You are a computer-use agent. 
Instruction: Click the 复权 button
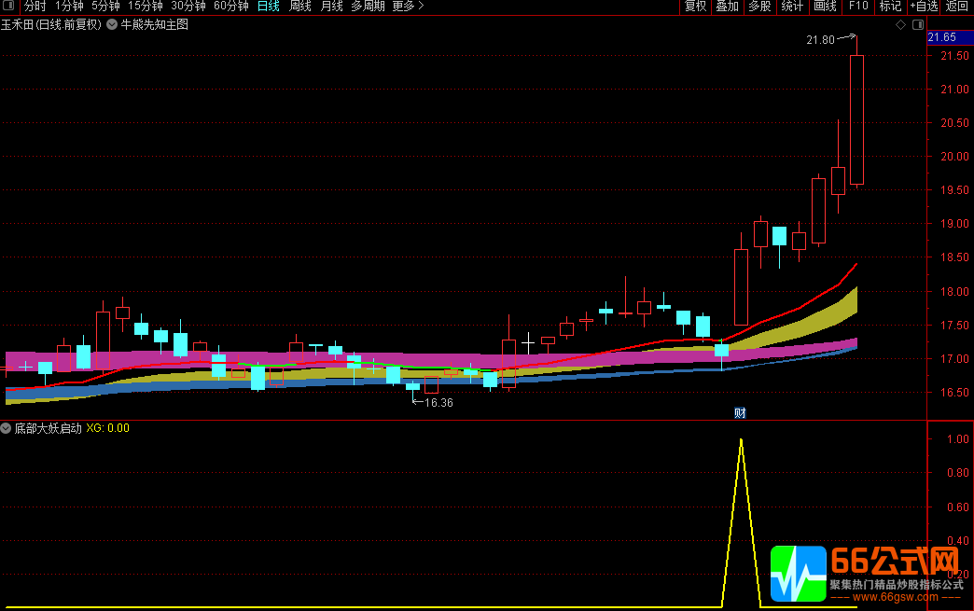[x=695, y=7]
